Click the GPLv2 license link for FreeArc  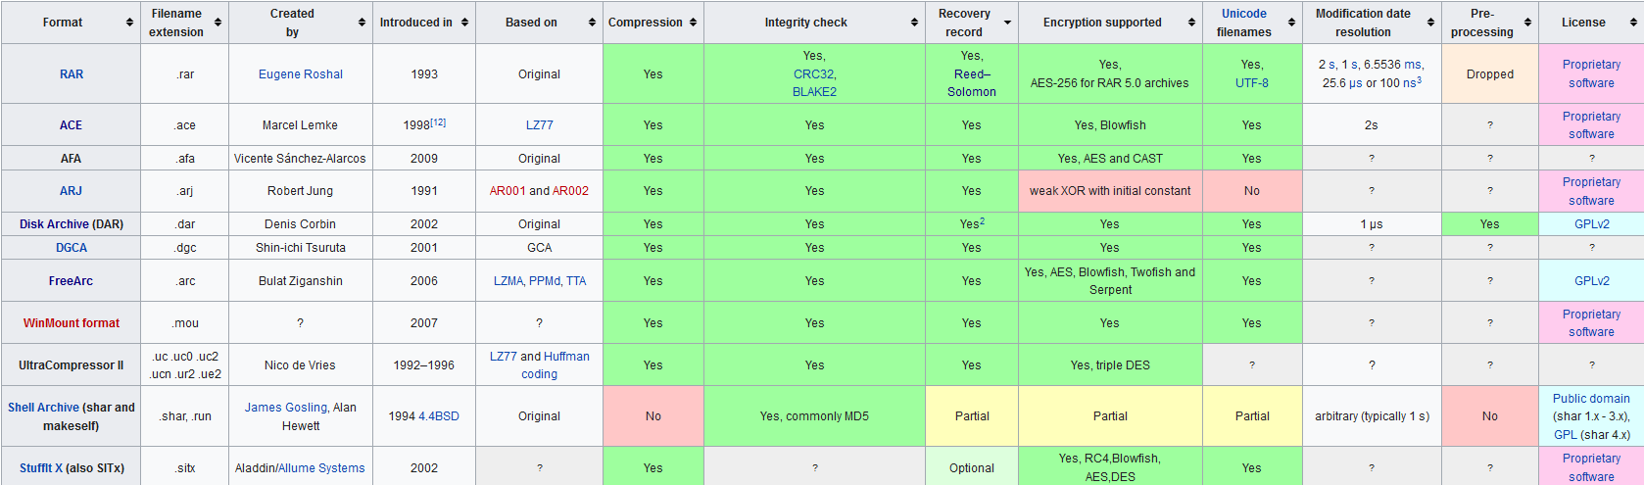(1591, 281)
